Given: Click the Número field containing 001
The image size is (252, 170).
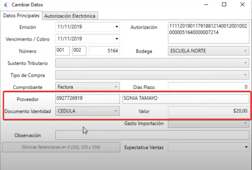Looking at the screenshot, I should [x=62, y=51].
